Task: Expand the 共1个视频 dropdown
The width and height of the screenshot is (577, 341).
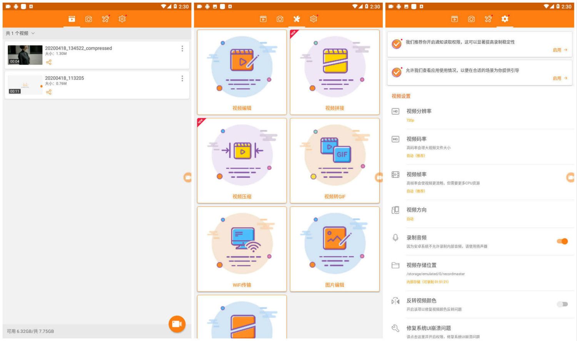Action: tap(20, 33)
